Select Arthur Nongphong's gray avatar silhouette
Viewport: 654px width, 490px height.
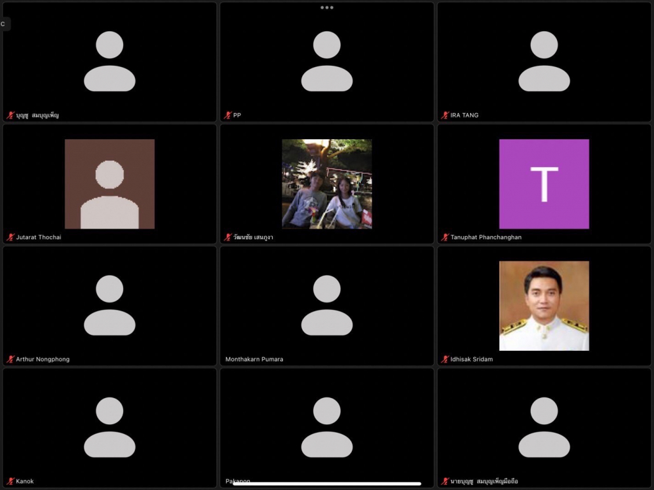coord(109,305)
